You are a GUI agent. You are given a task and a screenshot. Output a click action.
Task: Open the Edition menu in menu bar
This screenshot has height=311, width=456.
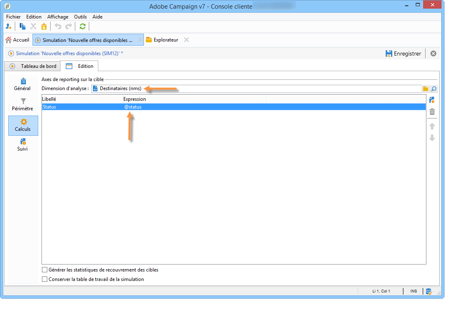[x=34, y=17]
